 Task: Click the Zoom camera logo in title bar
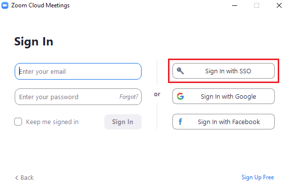(5, 5)
